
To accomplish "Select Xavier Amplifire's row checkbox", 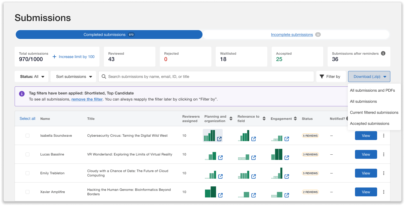I will [27, 192].
